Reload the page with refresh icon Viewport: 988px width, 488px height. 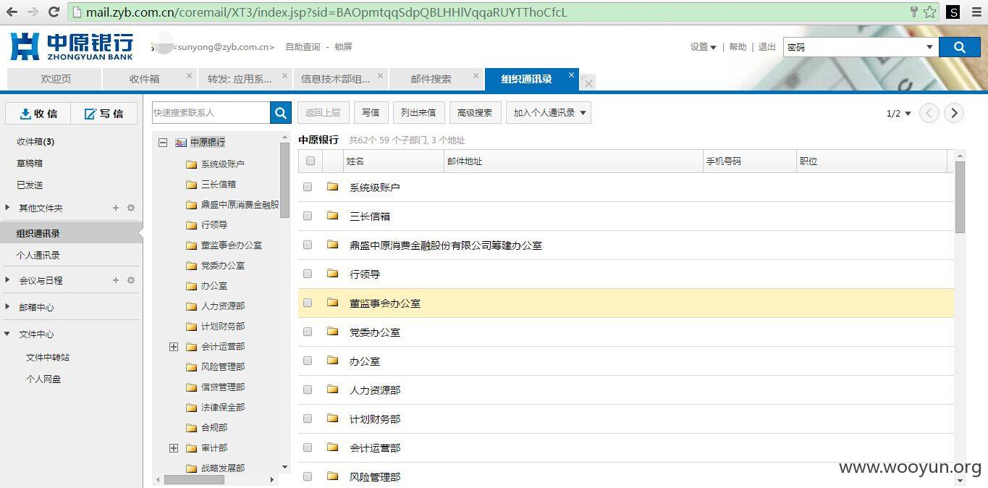tap(54, 12)
